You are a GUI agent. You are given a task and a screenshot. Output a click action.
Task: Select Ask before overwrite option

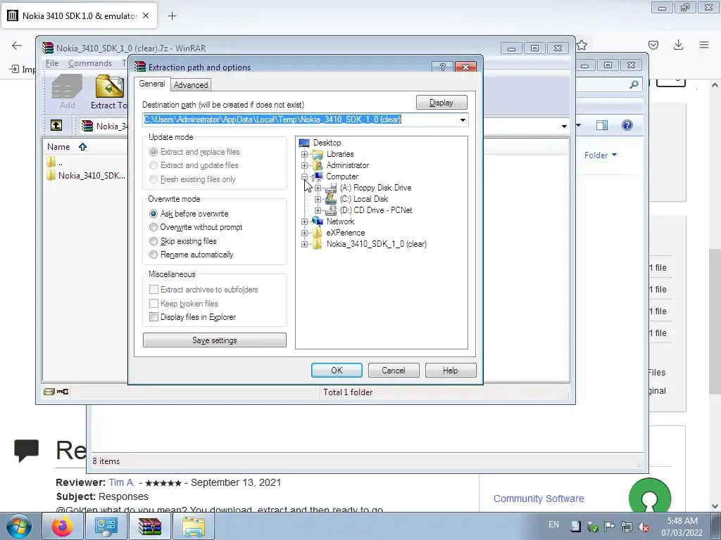189,214
